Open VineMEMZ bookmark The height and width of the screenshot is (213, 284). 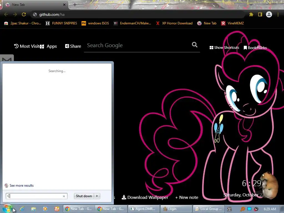(233, 23)
